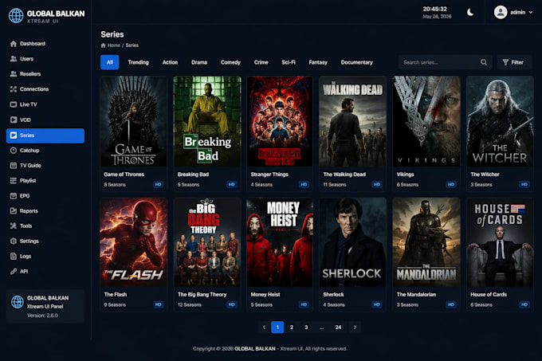
Task: Click the 'Version: 2.6.0' text
Action: pos(42,316)
